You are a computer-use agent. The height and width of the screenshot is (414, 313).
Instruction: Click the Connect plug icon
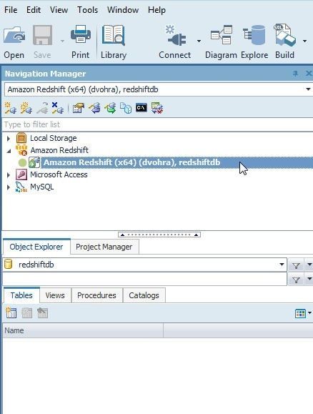176,35
